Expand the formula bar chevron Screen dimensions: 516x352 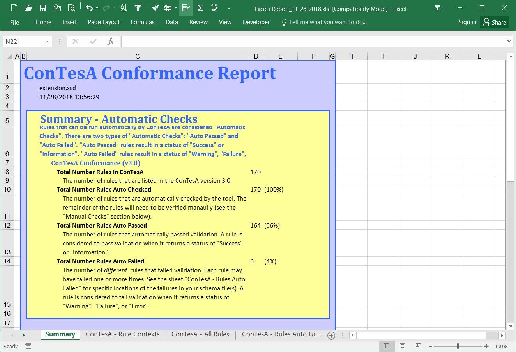pyautogui.click(x=509, y=41)
